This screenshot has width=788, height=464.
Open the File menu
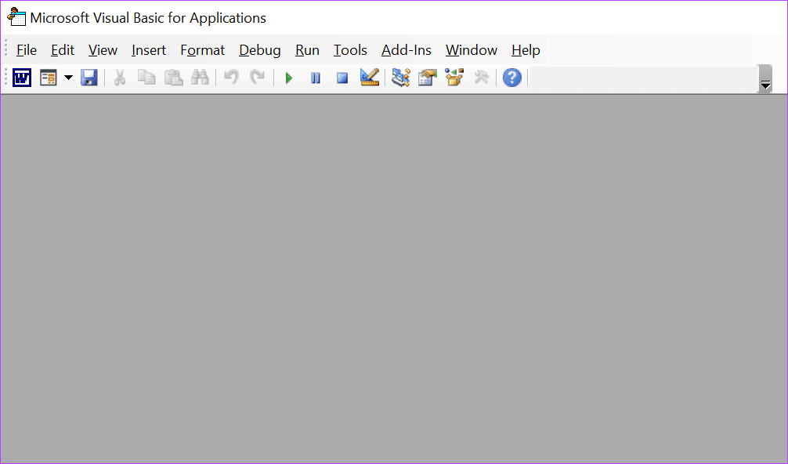(x=27, y=50)
